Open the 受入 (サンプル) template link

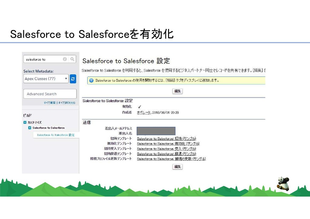[x=167, y=149]
